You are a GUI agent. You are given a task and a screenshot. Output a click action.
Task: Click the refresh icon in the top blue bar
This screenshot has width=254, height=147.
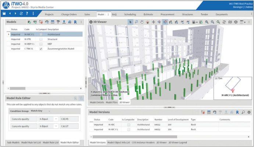tap(21, 14)
